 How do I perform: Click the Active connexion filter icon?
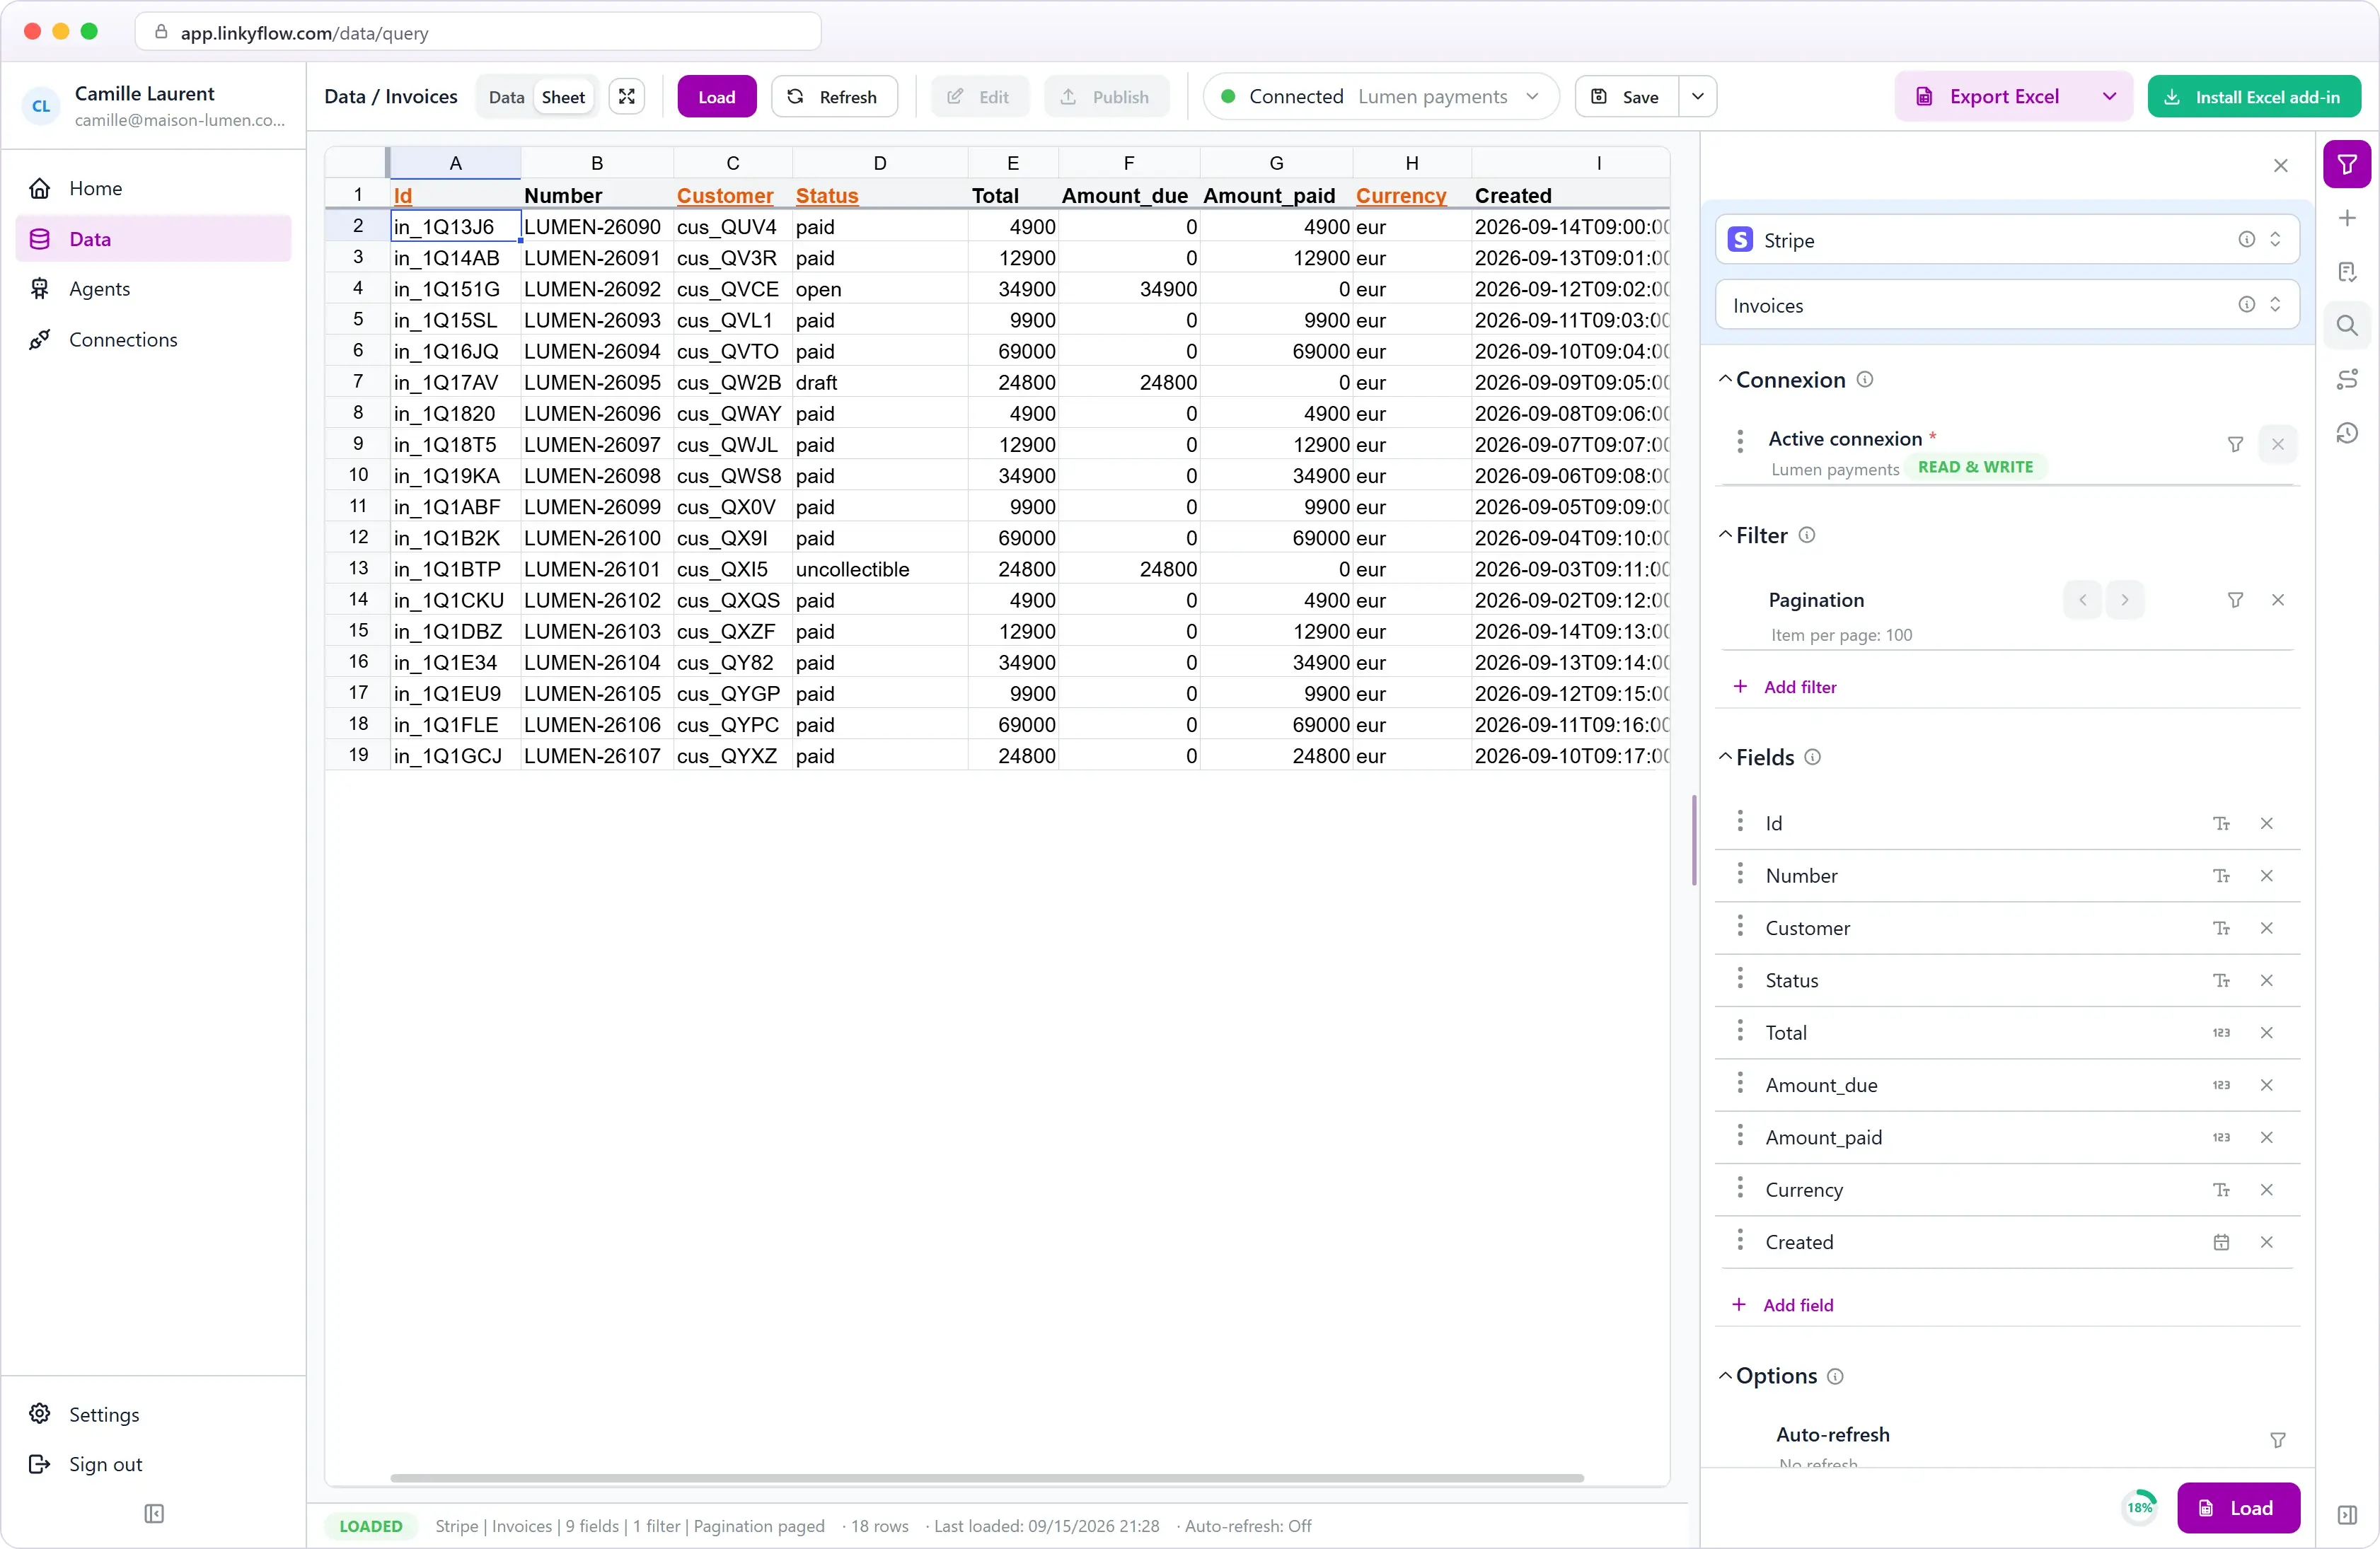[x=2235, y=445]
